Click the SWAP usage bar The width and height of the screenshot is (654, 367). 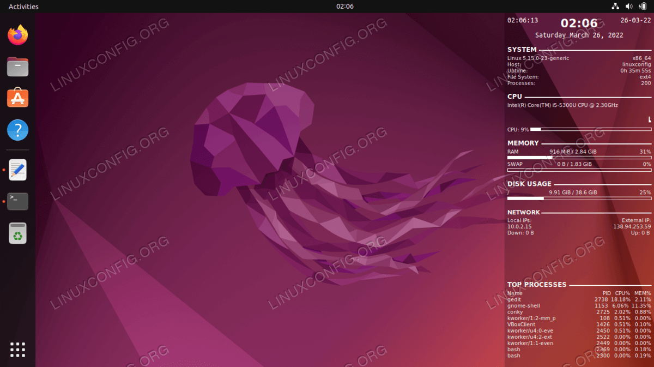(x=579, y=170)
